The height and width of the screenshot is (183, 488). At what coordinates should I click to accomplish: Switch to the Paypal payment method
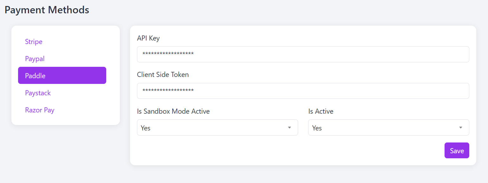click(x=35, y=59)
